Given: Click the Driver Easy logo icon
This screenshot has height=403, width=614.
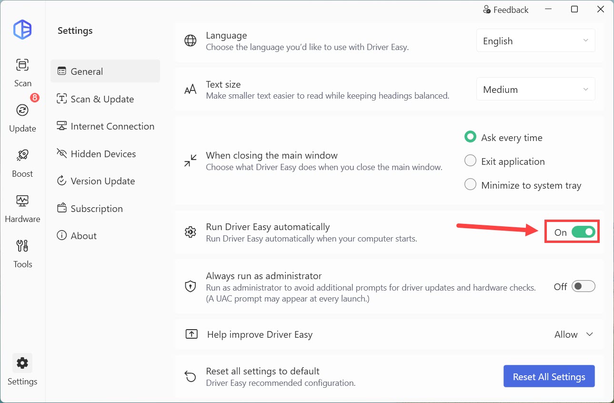Looking at the screenshot, I should (x=22, y=30).
